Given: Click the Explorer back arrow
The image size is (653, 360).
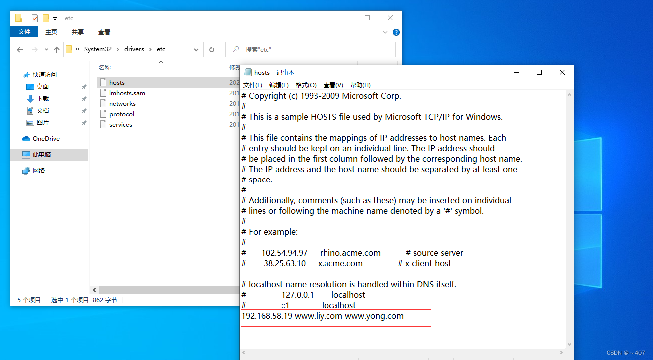Looking at the screenshot, I should click(20, 50).
